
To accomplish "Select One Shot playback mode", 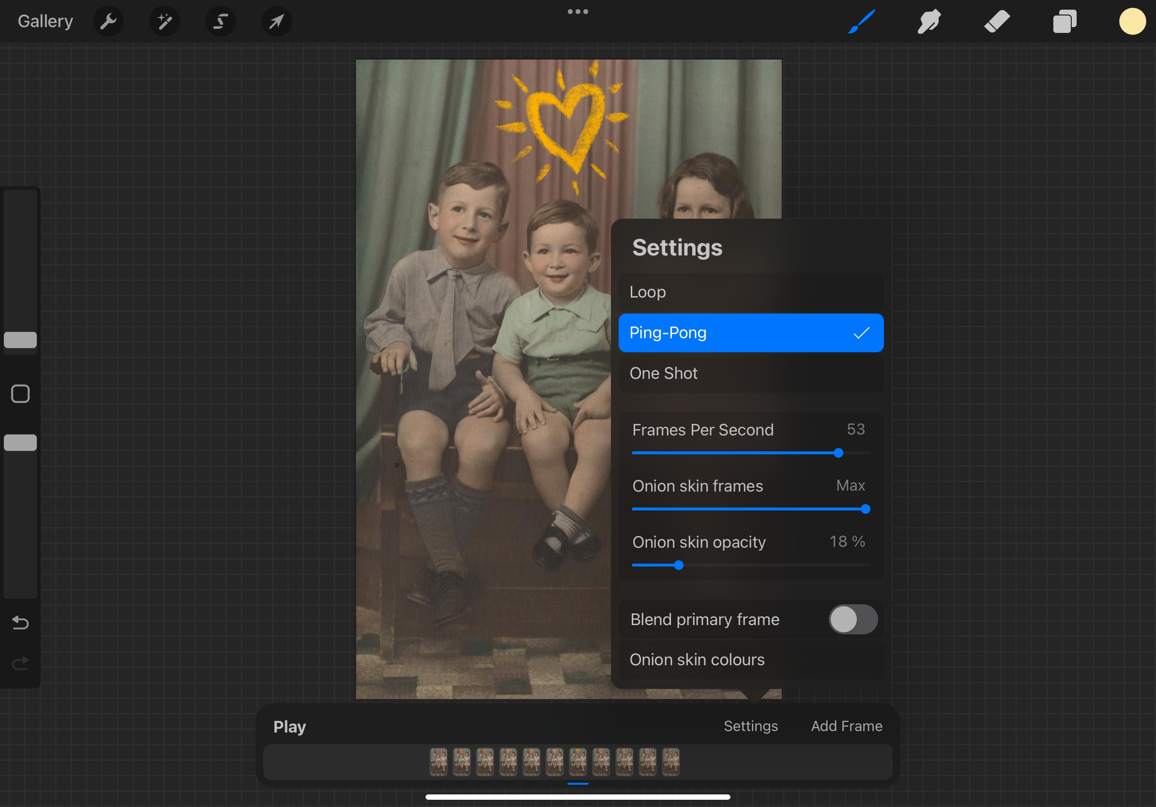I will (750, 374).
